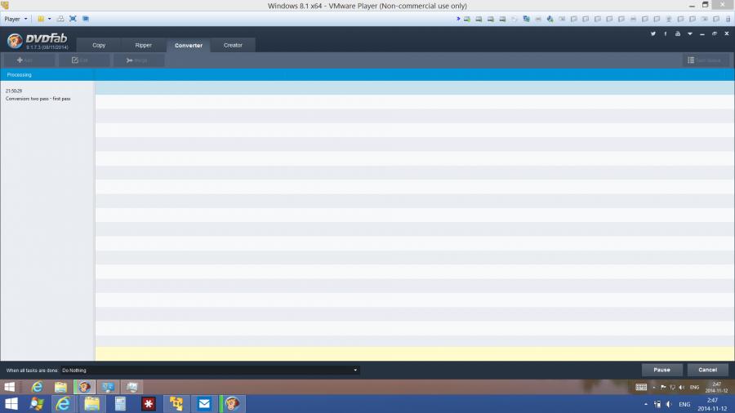Switch to the Ripper tab
This screenshot has width=735, height=413.
[144, 46]
